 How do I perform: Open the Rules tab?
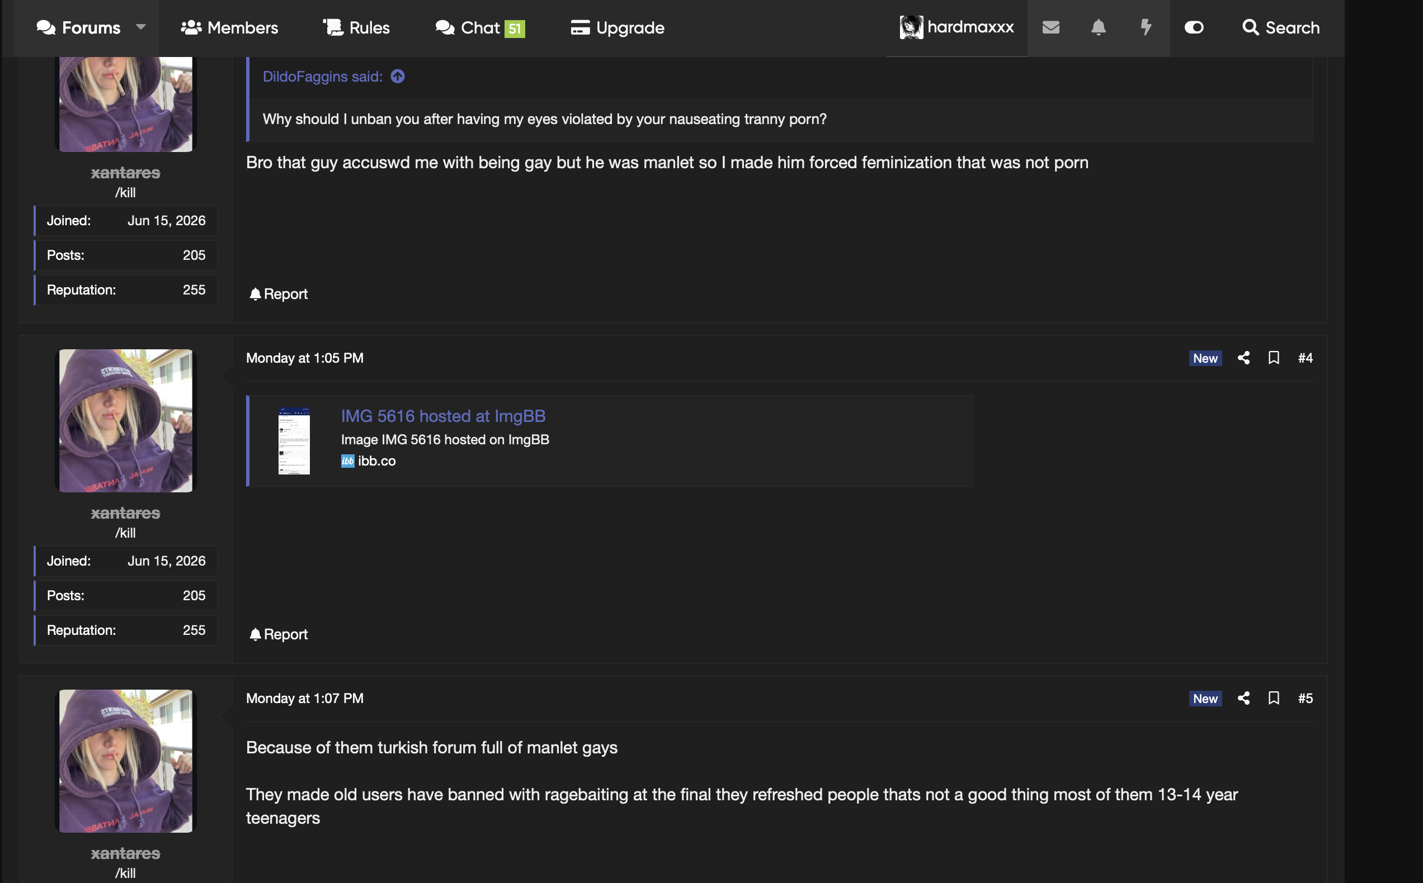coord(356,27)
